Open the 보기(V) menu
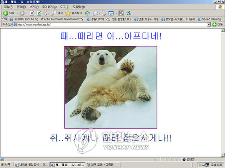 tap(34, 7)
